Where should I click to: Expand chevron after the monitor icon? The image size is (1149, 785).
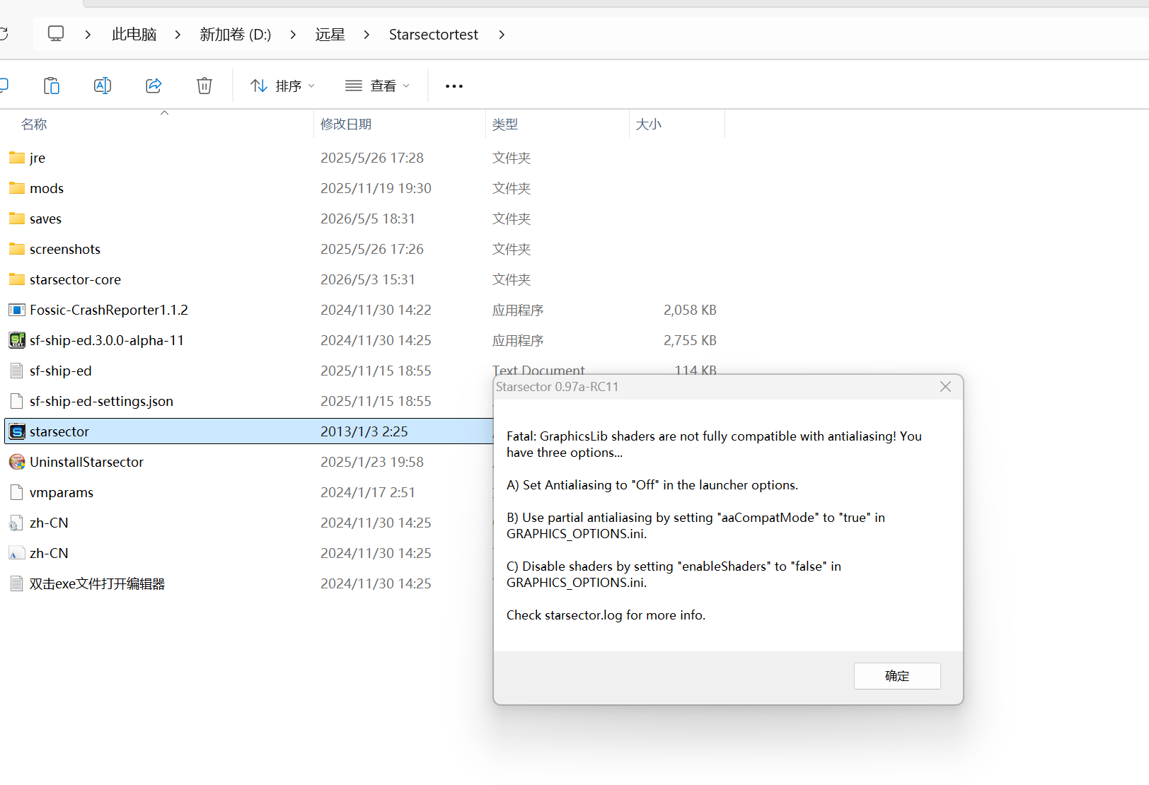pyautogui.click(x=88, y=35)
